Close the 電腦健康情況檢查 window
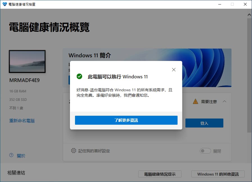This screenshot has height=182, width=252. pos(245,4)
